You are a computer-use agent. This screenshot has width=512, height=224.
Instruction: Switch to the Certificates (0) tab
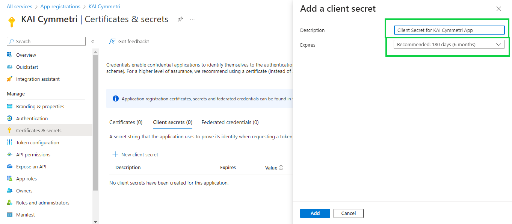[126, 122]
